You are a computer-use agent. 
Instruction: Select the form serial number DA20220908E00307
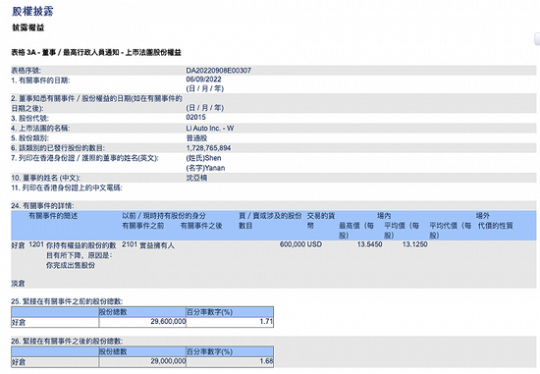coord(219,71)
